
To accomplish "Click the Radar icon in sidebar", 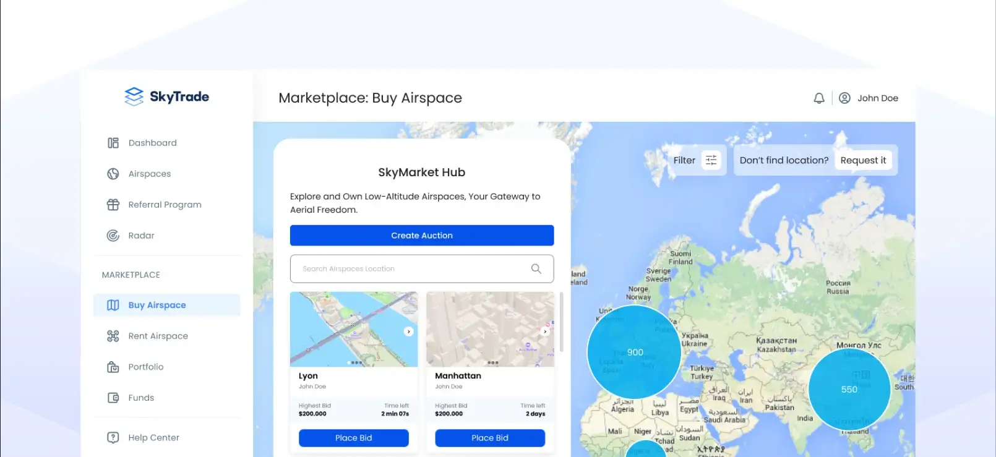I will pos(113,236).
